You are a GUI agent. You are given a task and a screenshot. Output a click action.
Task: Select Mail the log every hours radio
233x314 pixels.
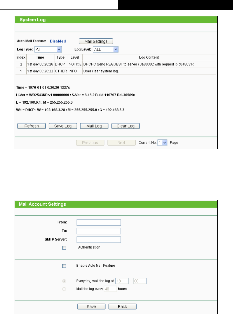click(64, 289)
